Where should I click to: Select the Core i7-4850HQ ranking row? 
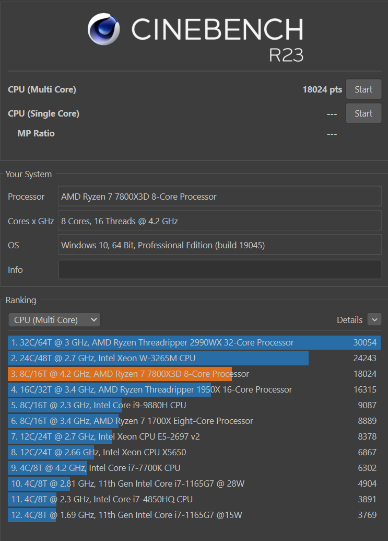click(194, 500)
